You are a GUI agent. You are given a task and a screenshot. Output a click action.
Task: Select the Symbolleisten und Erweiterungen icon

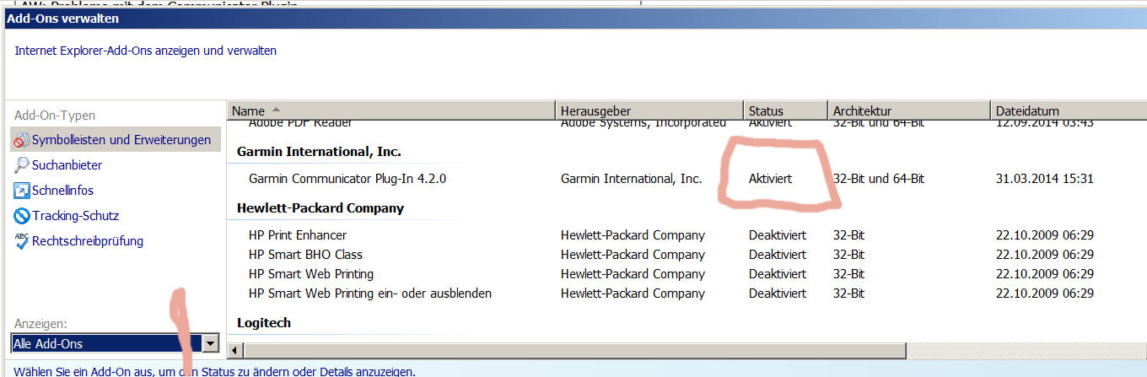[x=22, y=140]
